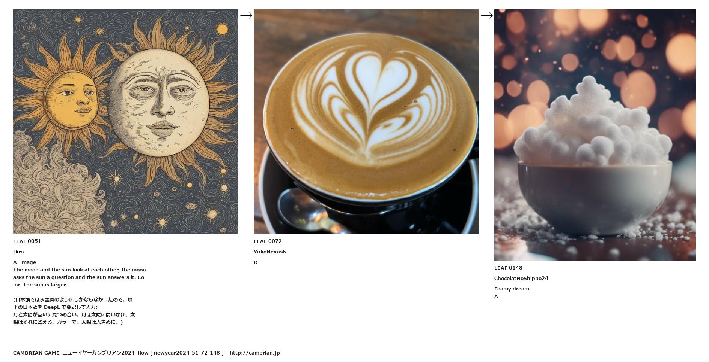Click the ニューイヤーカンブリアン2024 footer text
Screen dimensions: 709x362
[98, 353]
